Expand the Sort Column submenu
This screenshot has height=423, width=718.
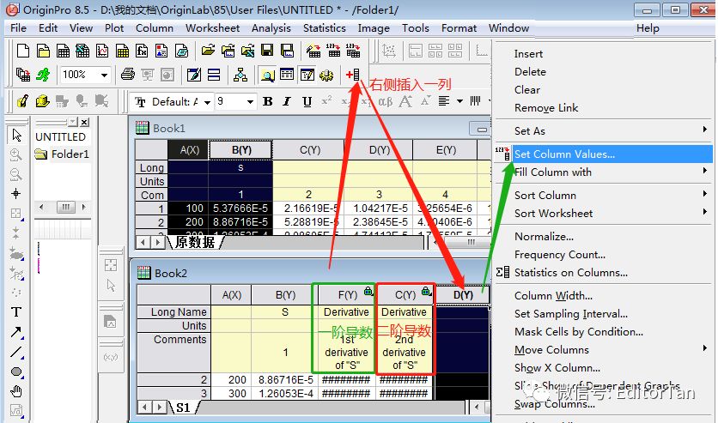pyautogui.click(x=705, y=194)
